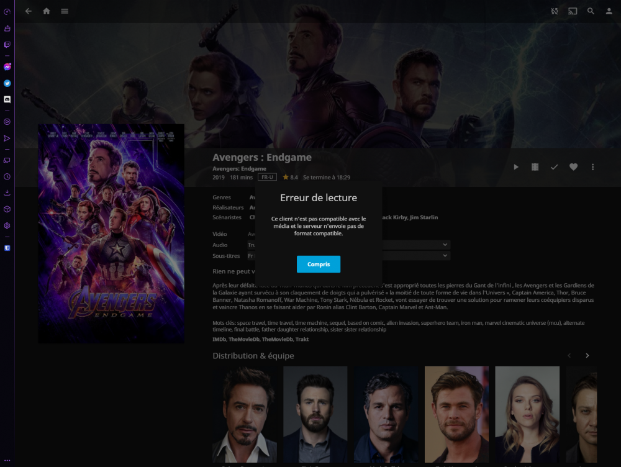Open the user profile icon

[609, 11]
